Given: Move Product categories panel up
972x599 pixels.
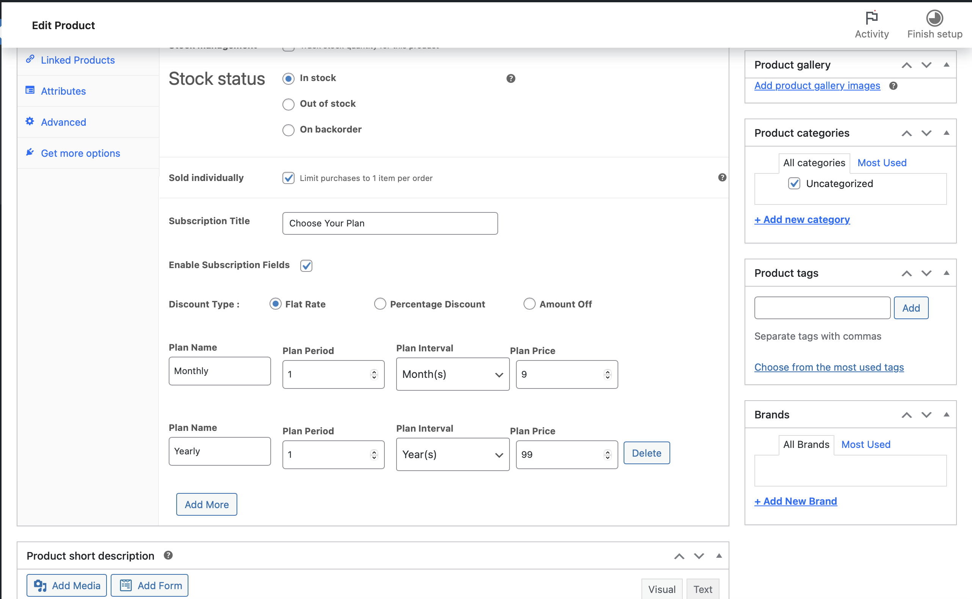Looking at the screenshot, I should pyautogui.click(x=906, y=133).
